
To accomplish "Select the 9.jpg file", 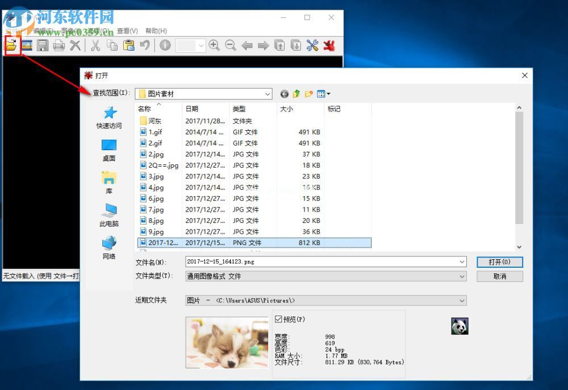I will (254, 231).
